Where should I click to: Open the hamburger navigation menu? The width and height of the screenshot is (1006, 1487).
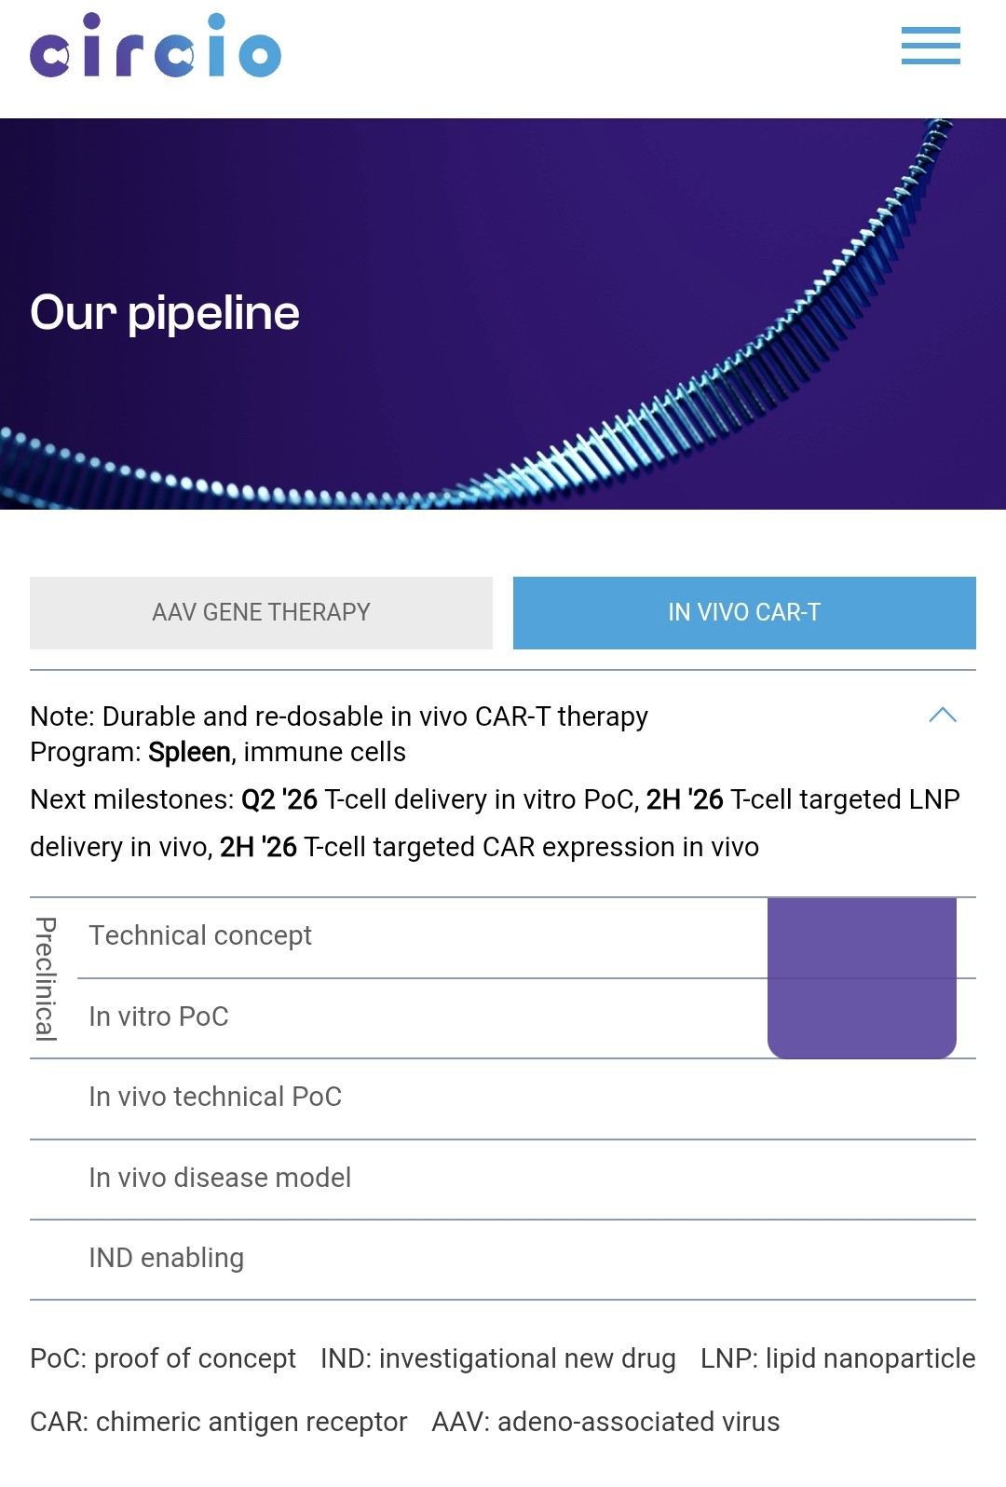click(x=931, y=46)
